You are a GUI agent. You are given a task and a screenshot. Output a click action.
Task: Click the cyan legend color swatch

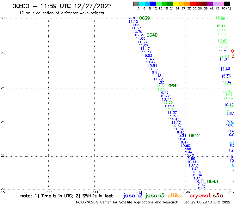(x=142, y=4)
